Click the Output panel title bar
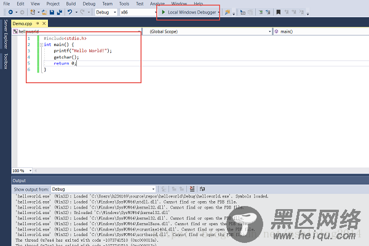The image size is (369, 246). [190, 181]
